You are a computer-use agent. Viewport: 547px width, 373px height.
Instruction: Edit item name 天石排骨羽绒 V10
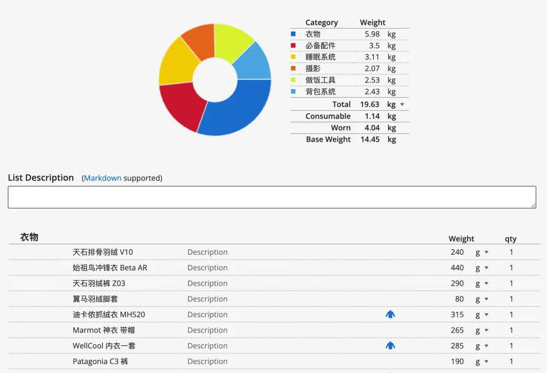pyautogui.click(x=102, y=252)
